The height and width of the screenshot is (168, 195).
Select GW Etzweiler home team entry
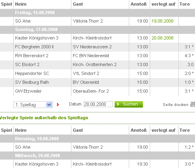[28, 91]
